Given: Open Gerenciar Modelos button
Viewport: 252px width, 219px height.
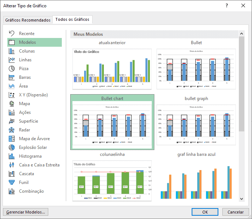Looking at the screenshot, I should (26, 212).
